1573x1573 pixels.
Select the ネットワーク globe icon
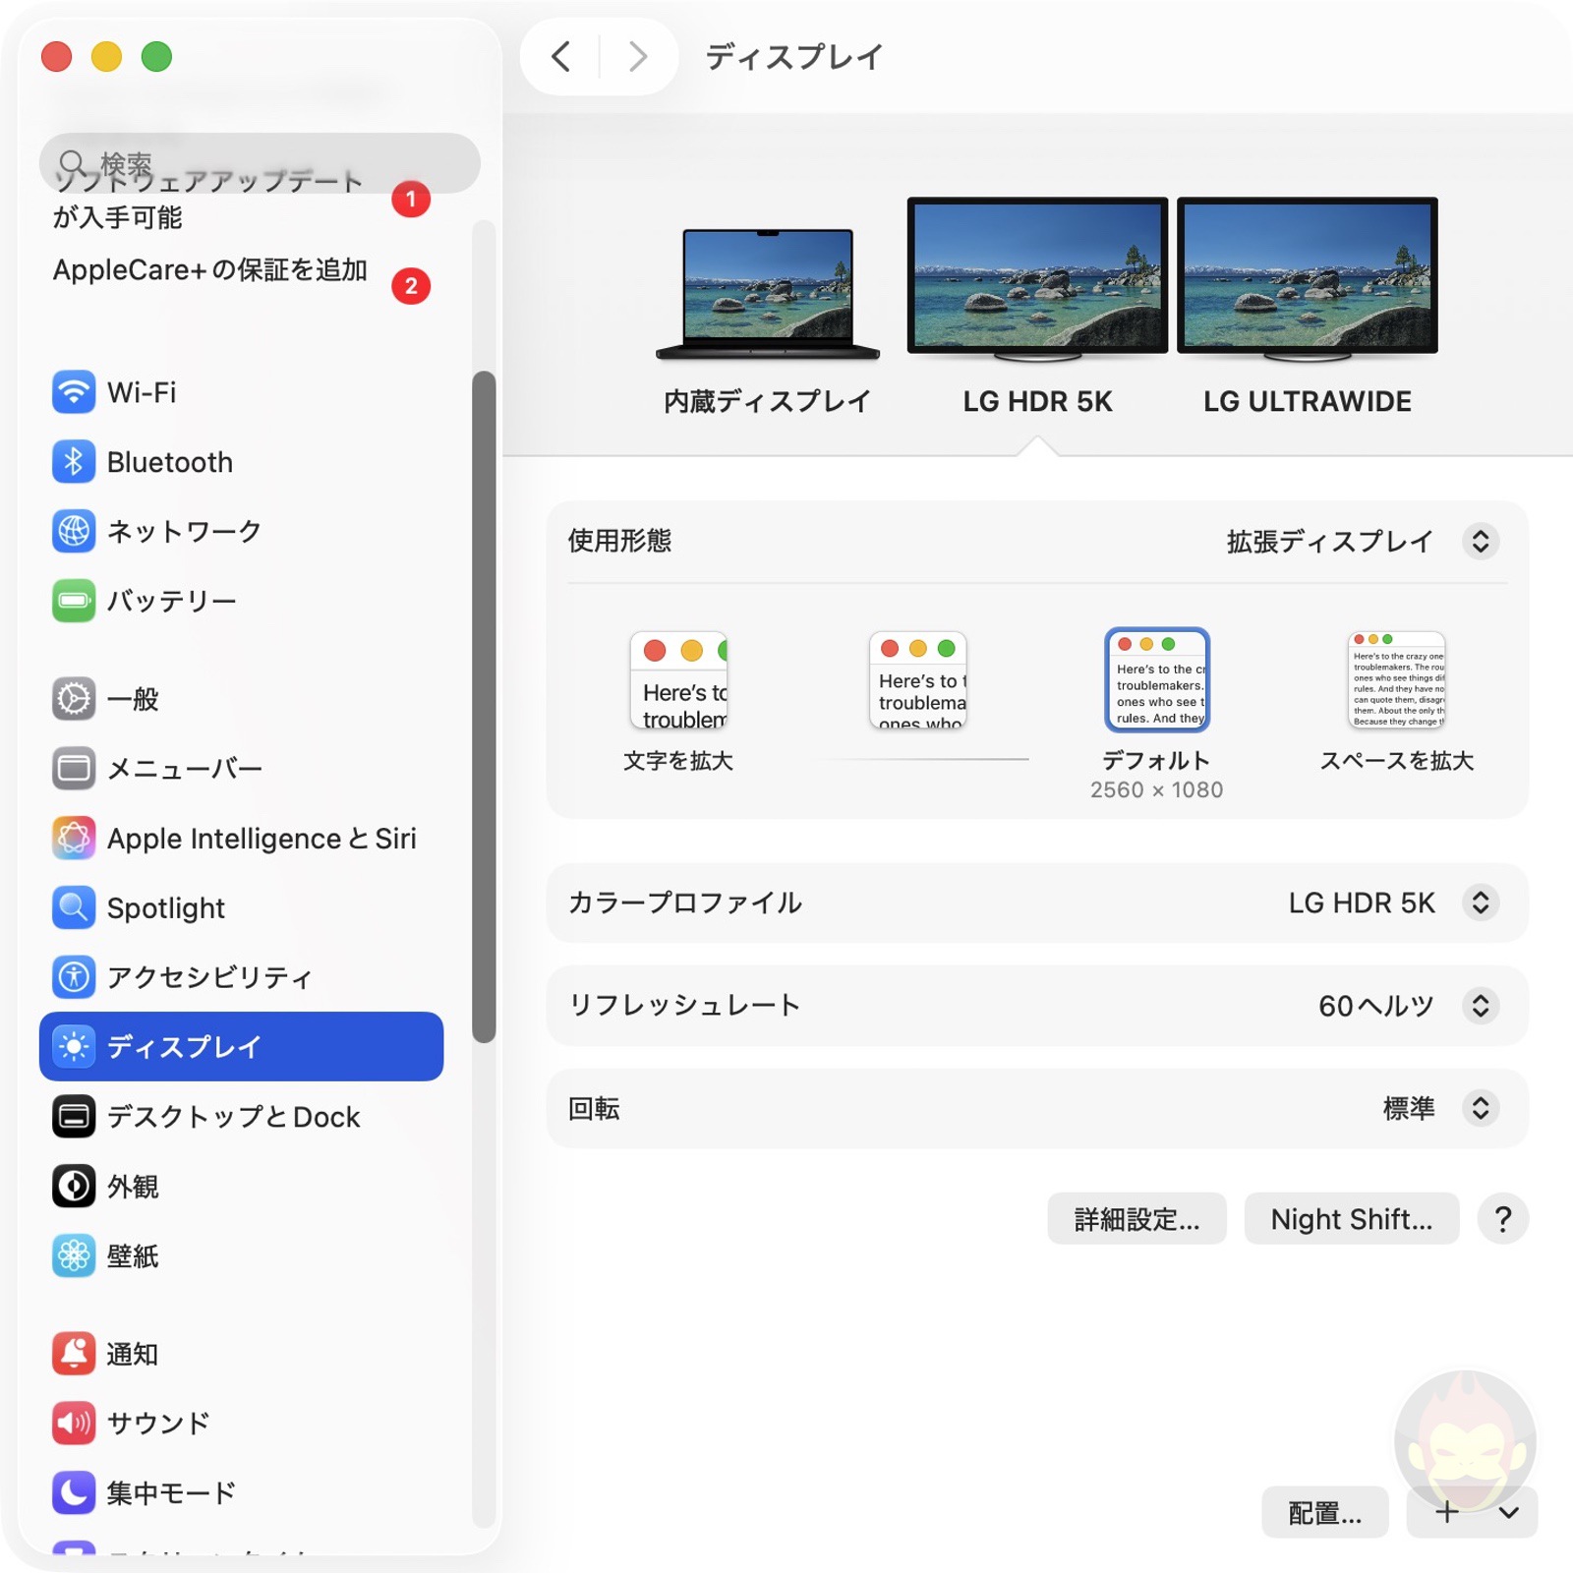click(x=74, y=531)
